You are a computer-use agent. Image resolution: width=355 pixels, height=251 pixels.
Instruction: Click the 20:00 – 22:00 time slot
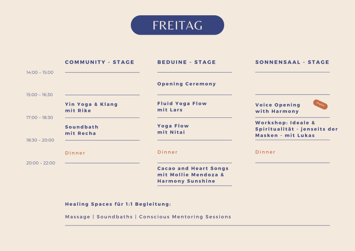[41, 163]
